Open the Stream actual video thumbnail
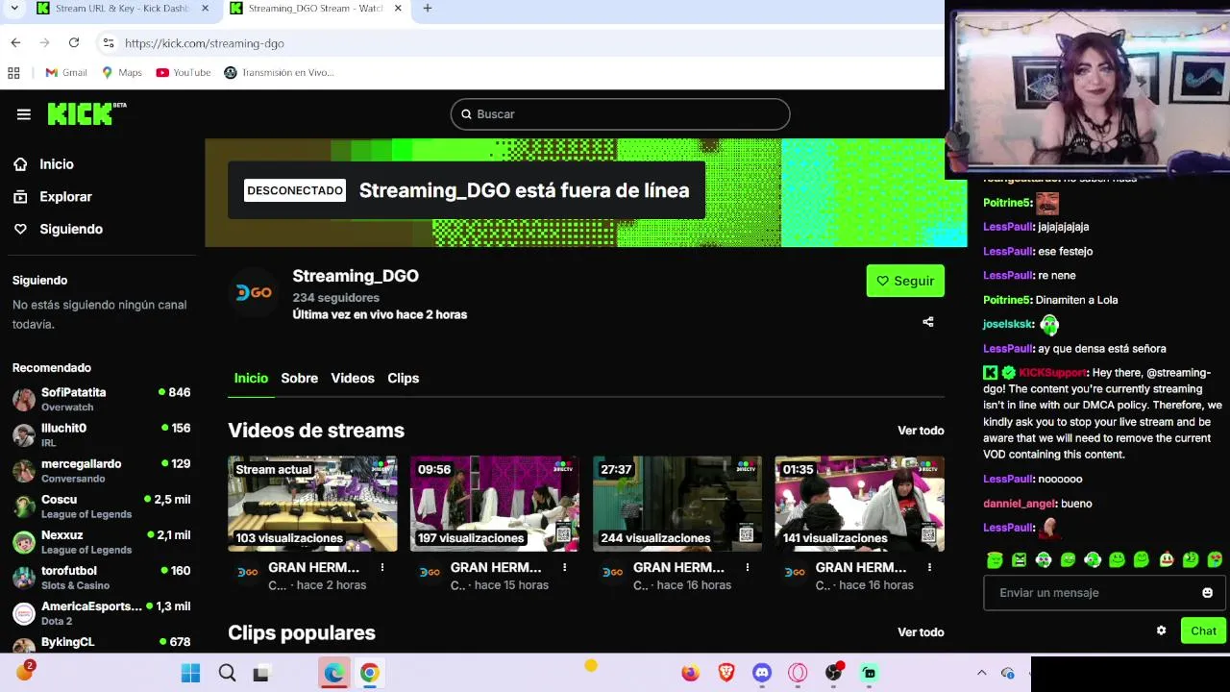 click(x=312, y=504)
